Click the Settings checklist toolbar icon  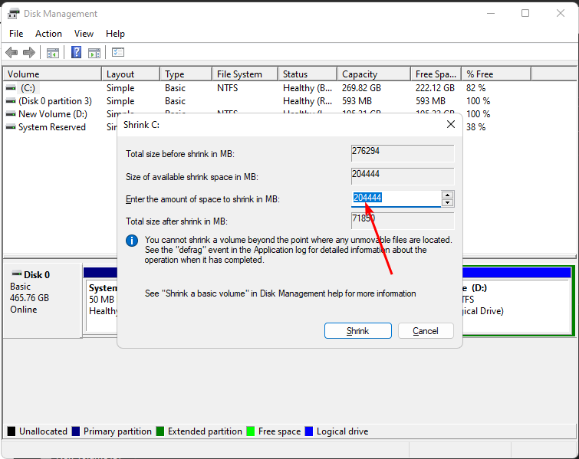click(x=118, y=52)
